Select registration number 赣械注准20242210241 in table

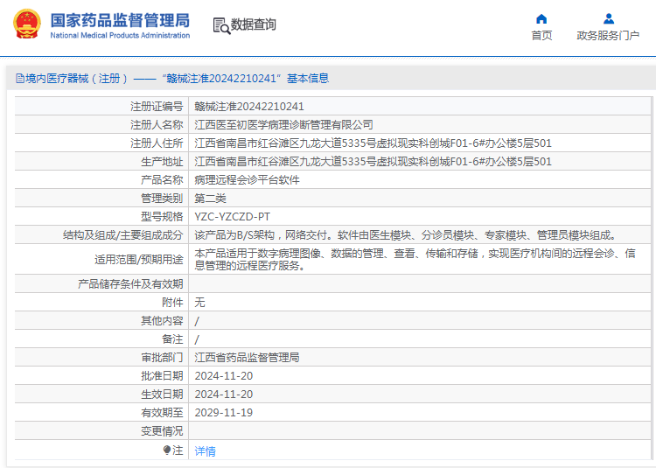[x=249, y=107]
